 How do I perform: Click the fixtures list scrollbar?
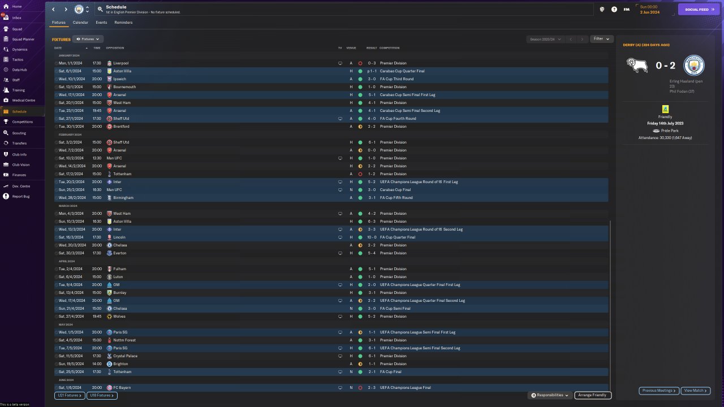pos(611,305)
